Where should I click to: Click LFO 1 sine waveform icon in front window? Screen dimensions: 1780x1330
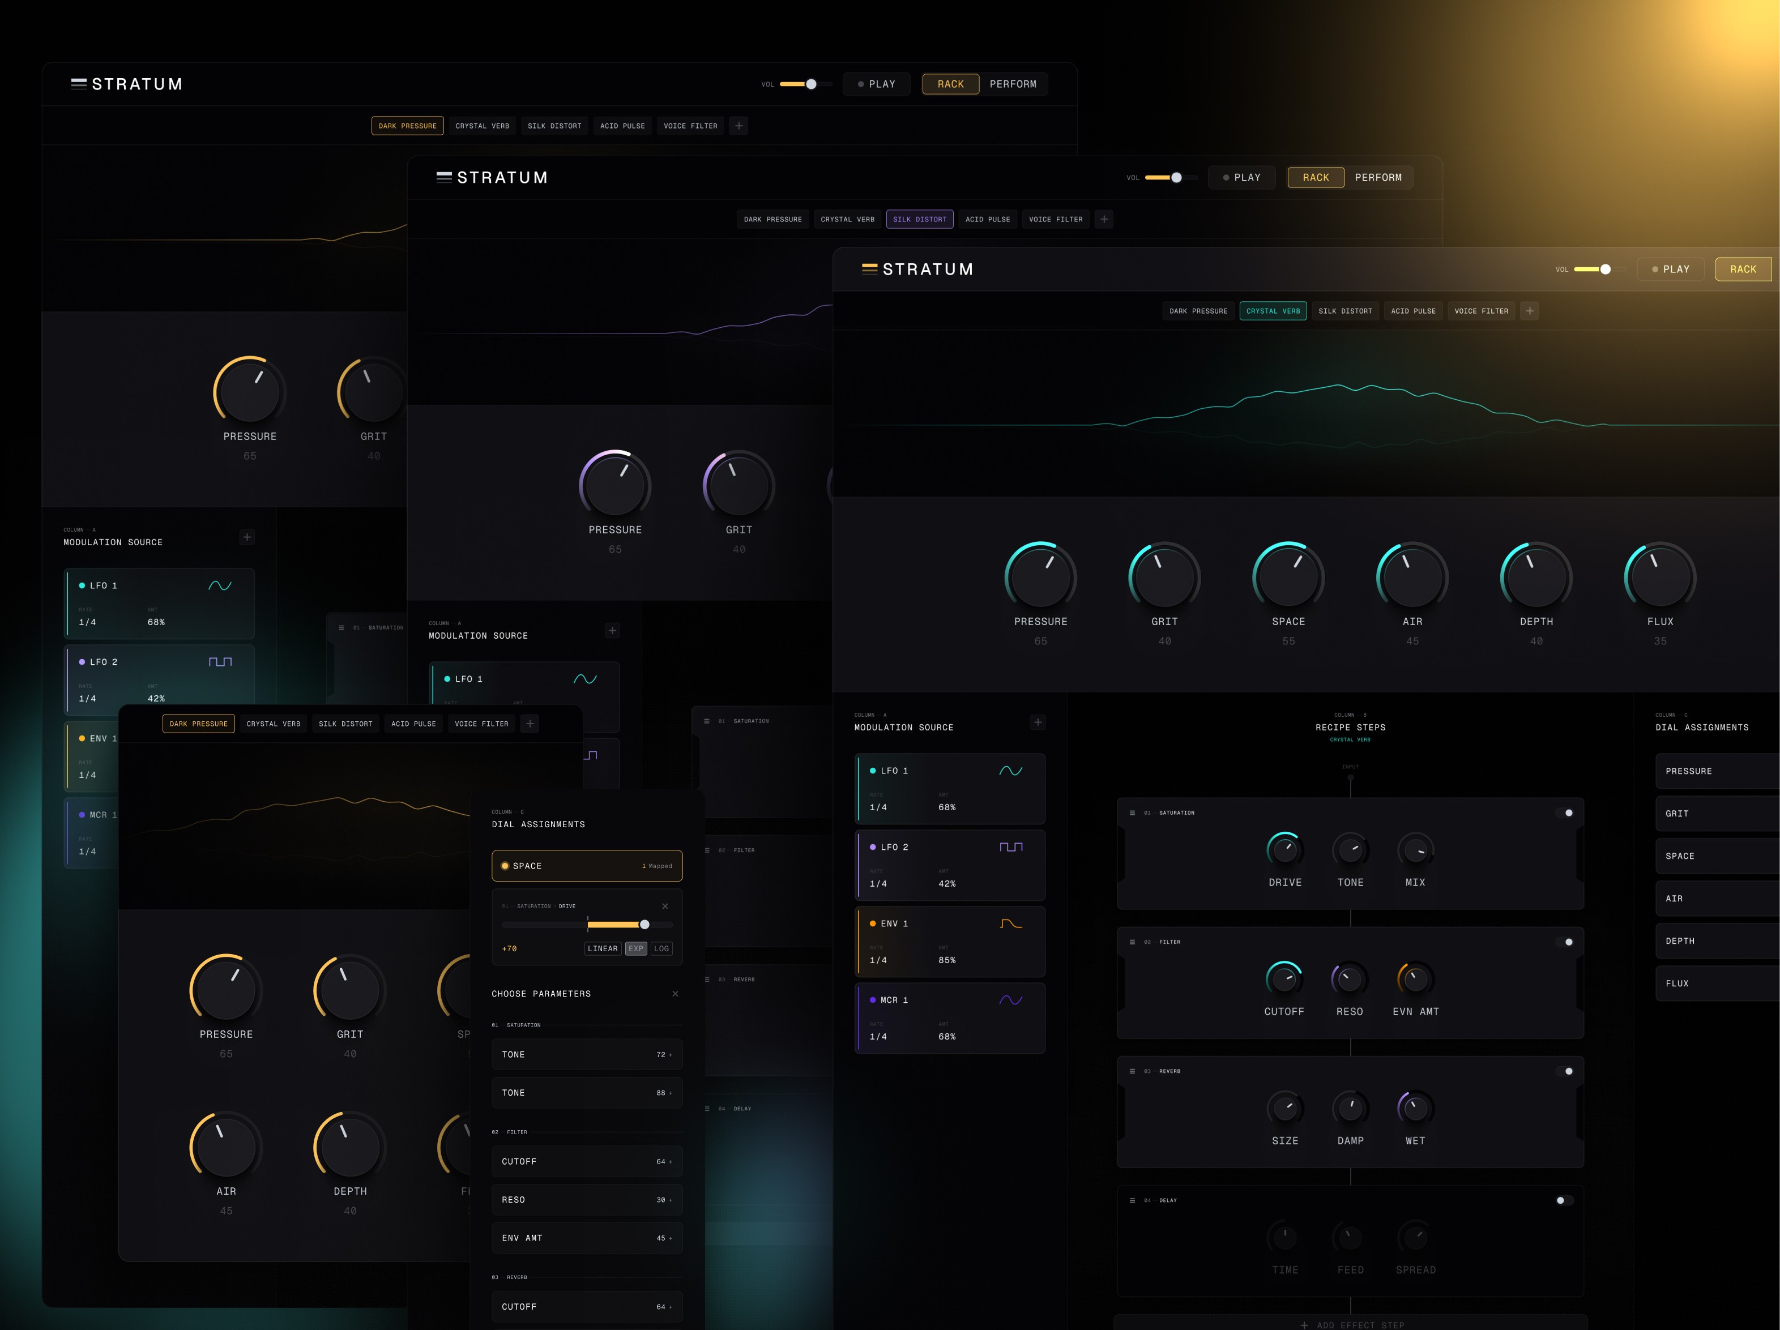click(x=1011, y=771)
